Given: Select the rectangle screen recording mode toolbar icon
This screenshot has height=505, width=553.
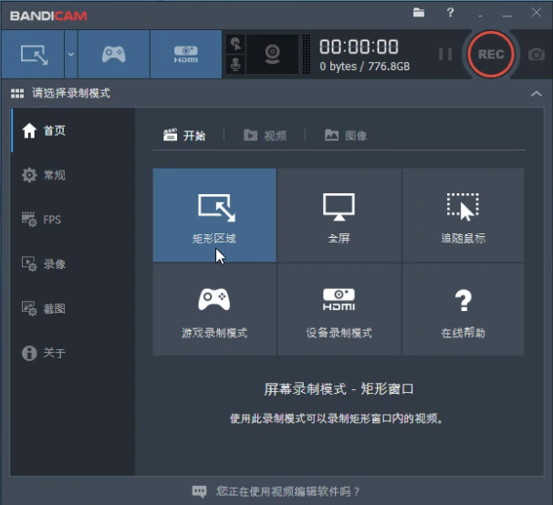Looking at the screenshot, I should click(x=33, y=55).
